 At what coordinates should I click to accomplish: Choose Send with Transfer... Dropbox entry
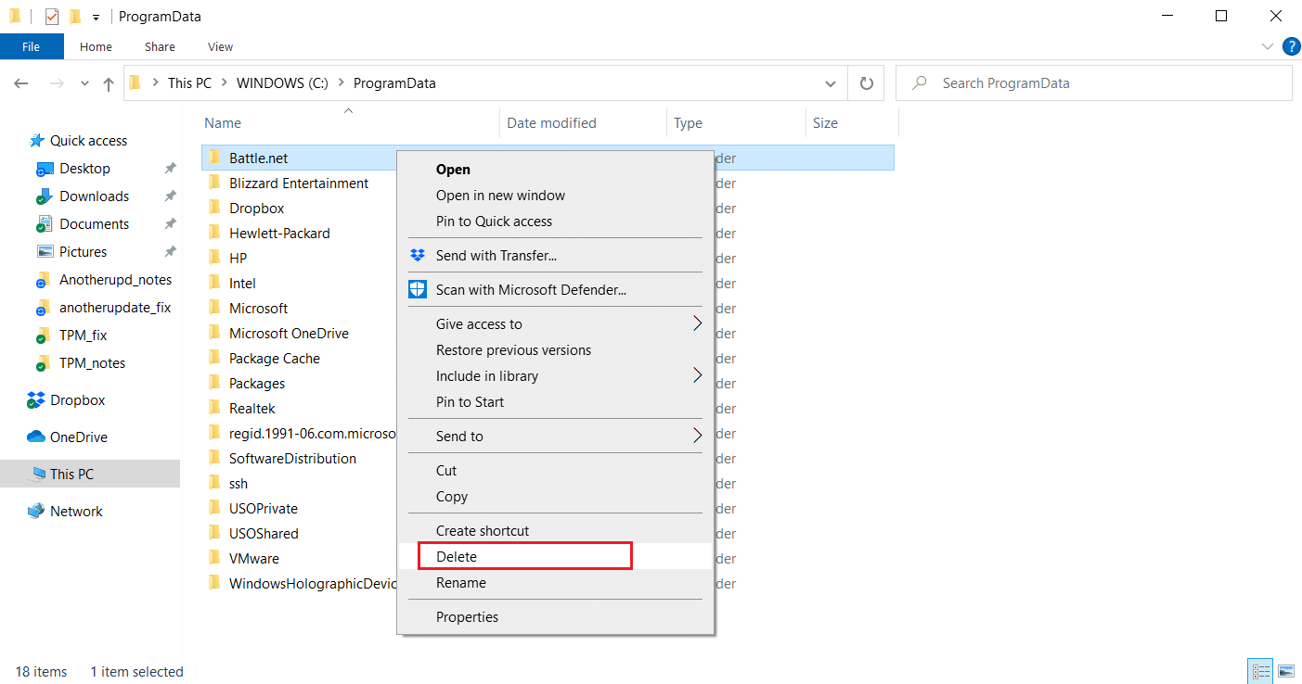pos(555,256)
